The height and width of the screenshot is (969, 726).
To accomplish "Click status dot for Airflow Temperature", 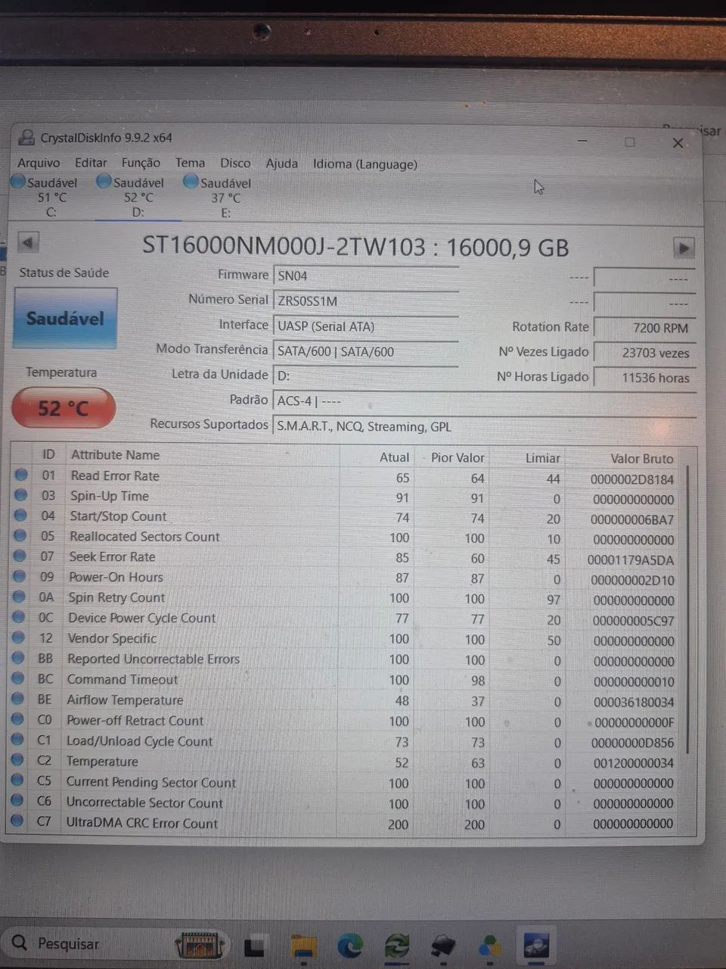I will (18, 699).
